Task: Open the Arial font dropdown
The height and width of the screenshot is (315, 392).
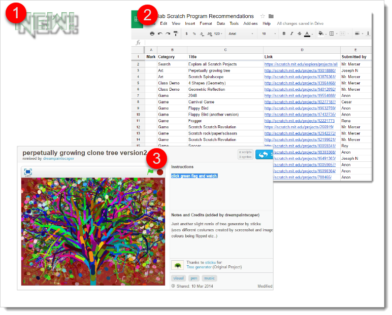Action: (x=241, y=33)
